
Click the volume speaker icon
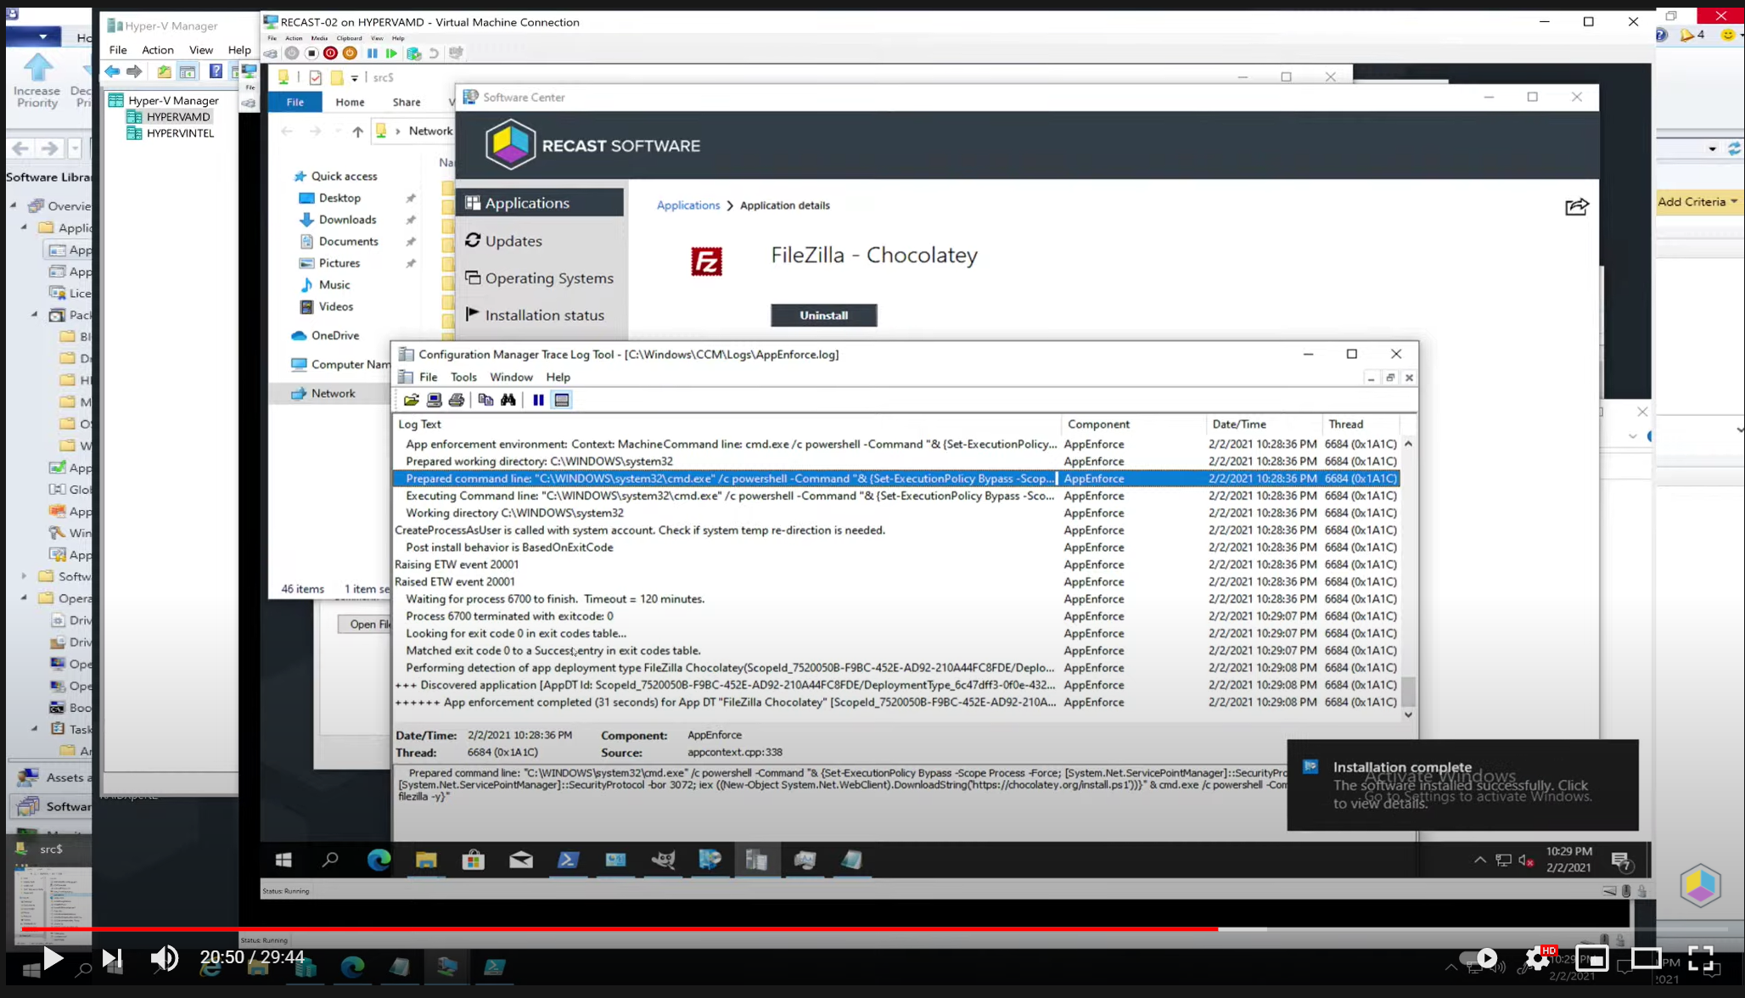coord(164,959)
